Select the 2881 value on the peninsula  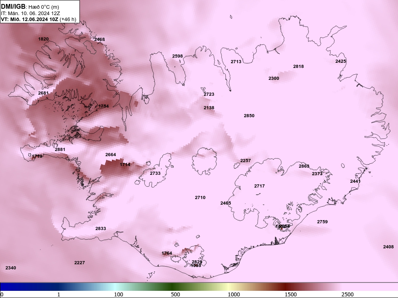60,149
